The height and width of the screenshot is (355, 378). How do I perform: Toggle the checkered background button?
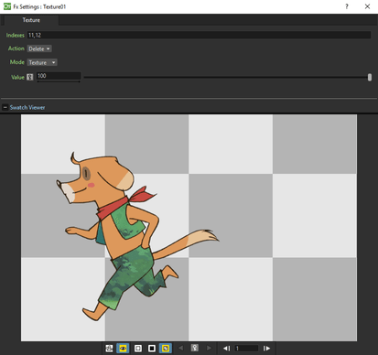click(x=166, y=349)
